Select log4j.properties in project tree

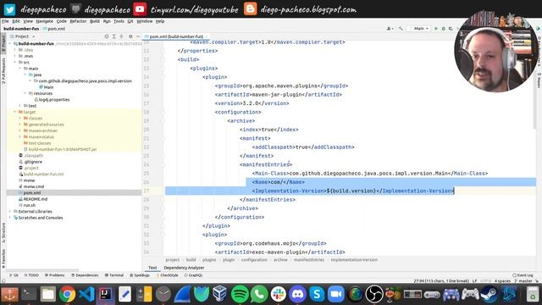(52, 100)
